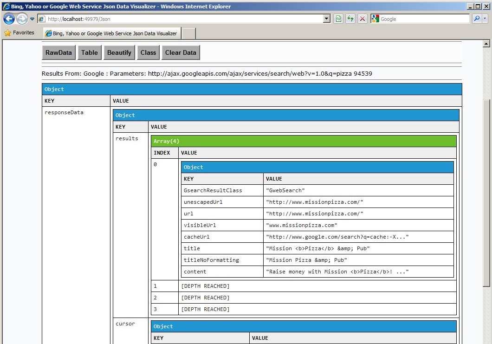The image size is (492, 344).
Task: Click the Google search provider icon
Action: click(x=375, y=19)
